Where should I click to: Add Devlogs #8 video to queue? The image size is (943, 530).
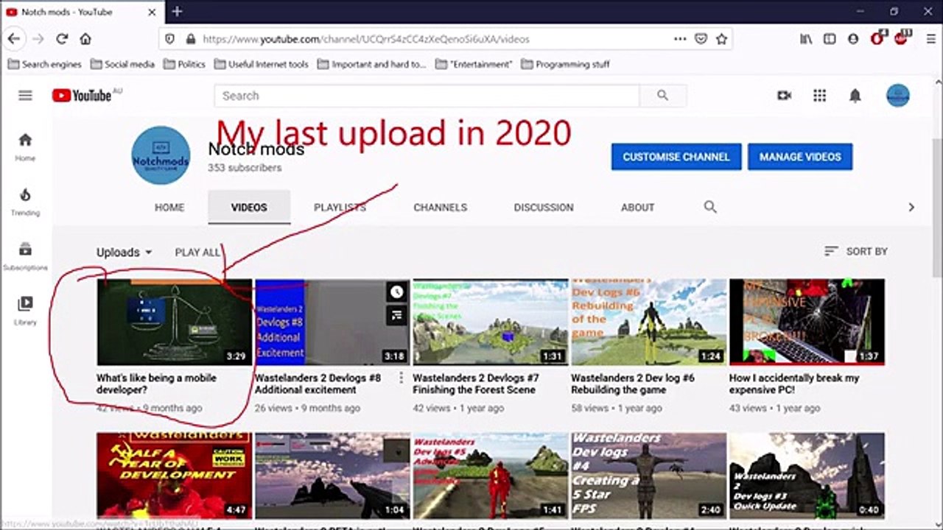pos(397,316)
